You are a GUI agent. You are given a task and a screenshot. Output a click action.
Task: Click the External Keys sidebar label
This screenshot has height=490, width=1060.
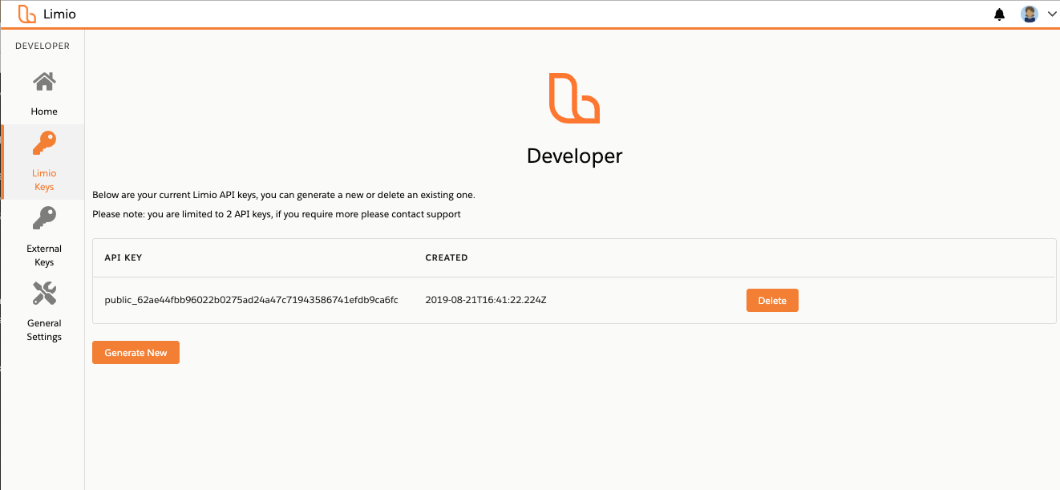pyautogui.click(x=44, y=255)
